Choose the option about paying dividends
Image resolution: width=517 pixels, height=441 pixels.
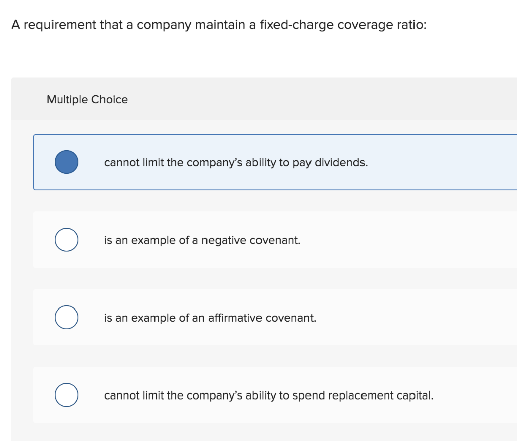click(235, 162)
